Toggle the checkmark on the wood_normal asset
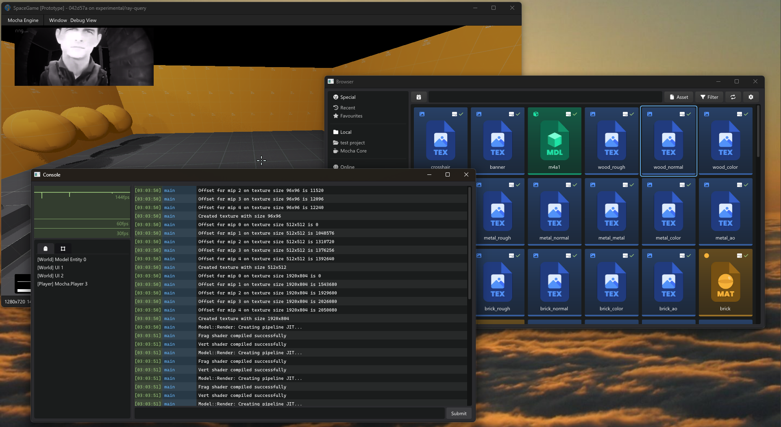781x427 pixels. click(689, 114)
